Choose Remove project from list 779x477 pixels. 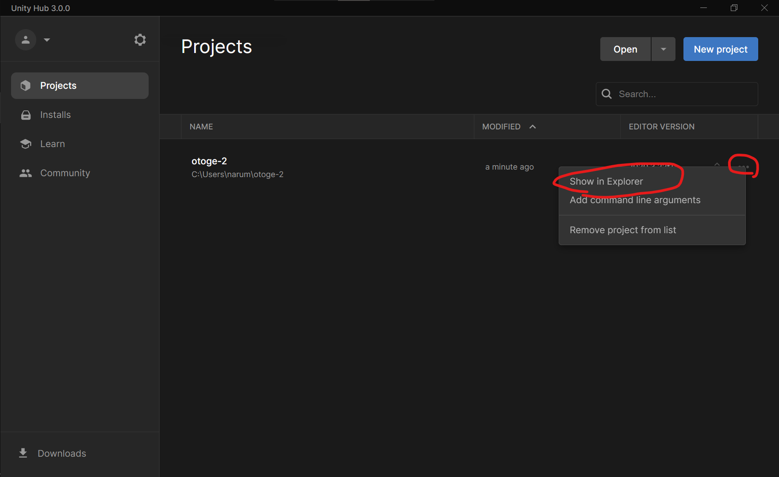pyautogui.click(x=623, y=230)
